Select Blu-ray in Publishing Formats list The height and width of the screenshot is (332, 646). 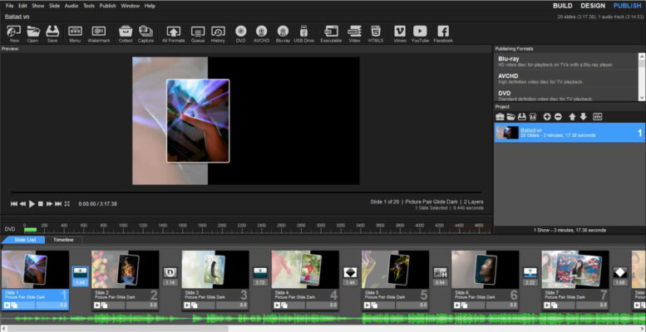(566, 61)
